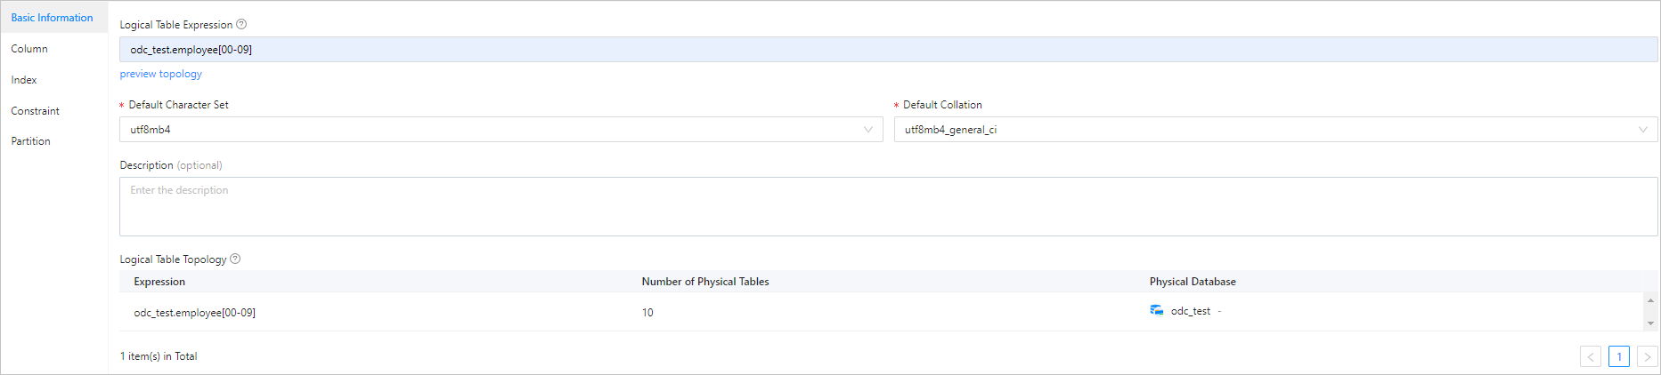Click the Logical Table Expression input field
1661x375 pixels.
(888, 50)
